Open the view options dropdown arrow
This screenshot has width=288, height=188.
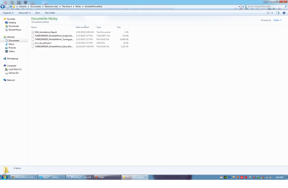272,13
